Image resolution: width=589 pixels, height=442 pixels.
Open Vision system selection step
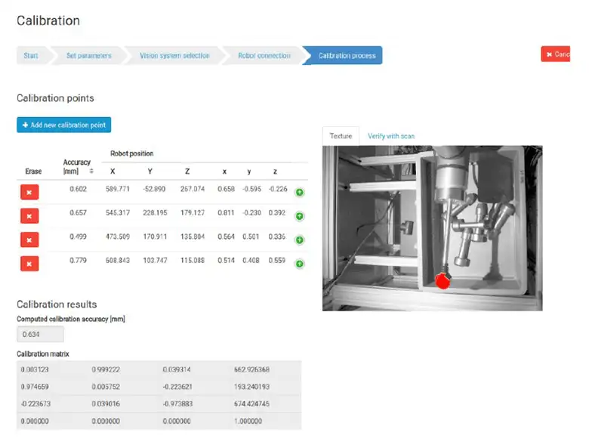pos(174,56)
